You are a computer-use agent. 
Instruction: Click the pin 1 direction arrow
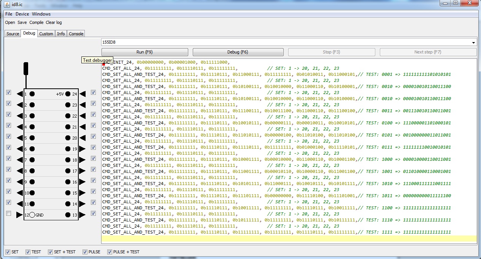[20, 94]
